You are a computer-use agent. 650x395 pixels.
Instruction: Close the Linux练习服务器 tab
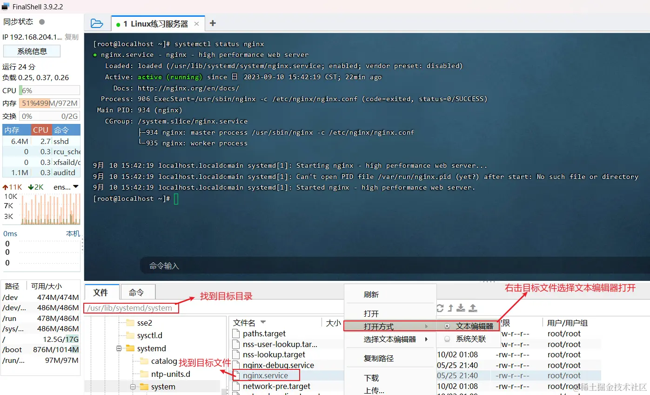[x=196, y=24]
